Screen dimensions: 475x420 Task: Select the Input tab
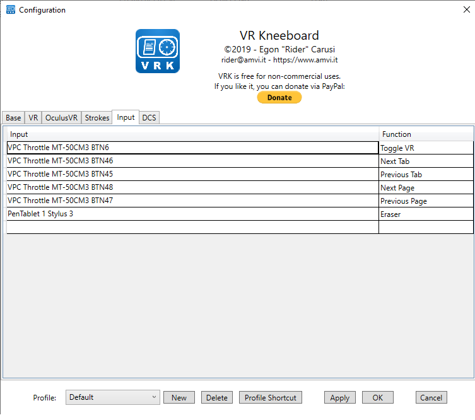tap(126, 117)
